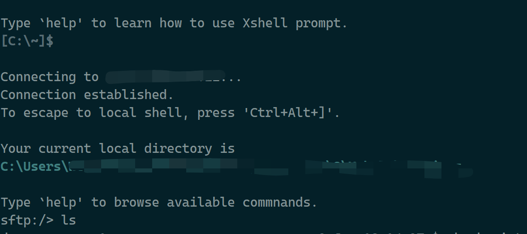
Task: Click the blurred host address after Connecting to
Action: [x=164, y=77]
